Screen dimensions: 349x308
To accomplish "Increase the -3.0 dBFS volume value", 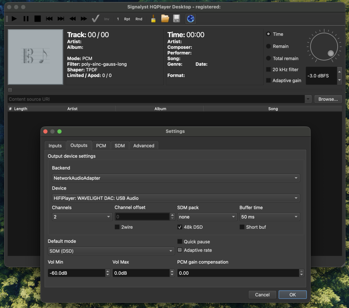I will click(x=339, y=72).
